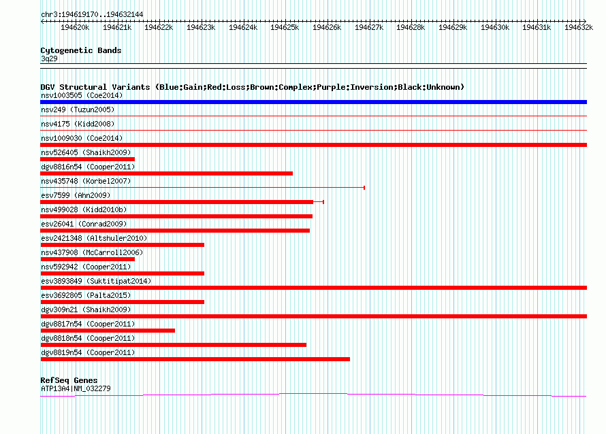Select the dgv8818n54 (Cooper2011) label
Screen dimensions: 606x434
(88, 338)
